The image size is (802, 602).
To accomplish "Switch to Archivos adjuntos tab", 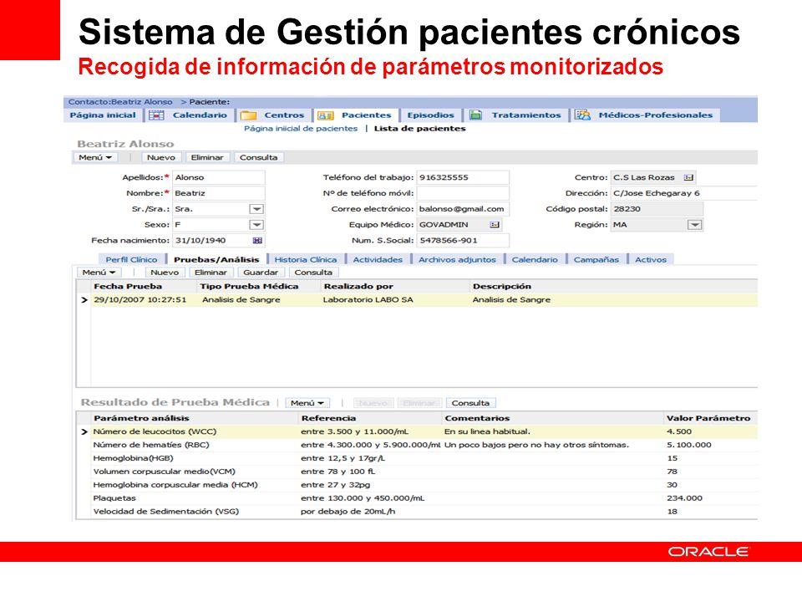I will coord(457,259).
